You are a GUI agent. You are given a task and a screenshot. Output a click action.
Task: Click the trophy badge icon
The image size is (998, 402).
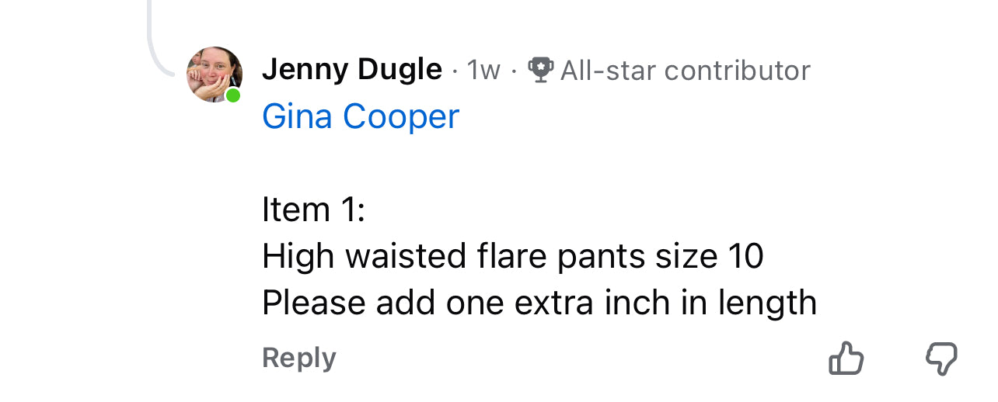click(x=540, y=70)
